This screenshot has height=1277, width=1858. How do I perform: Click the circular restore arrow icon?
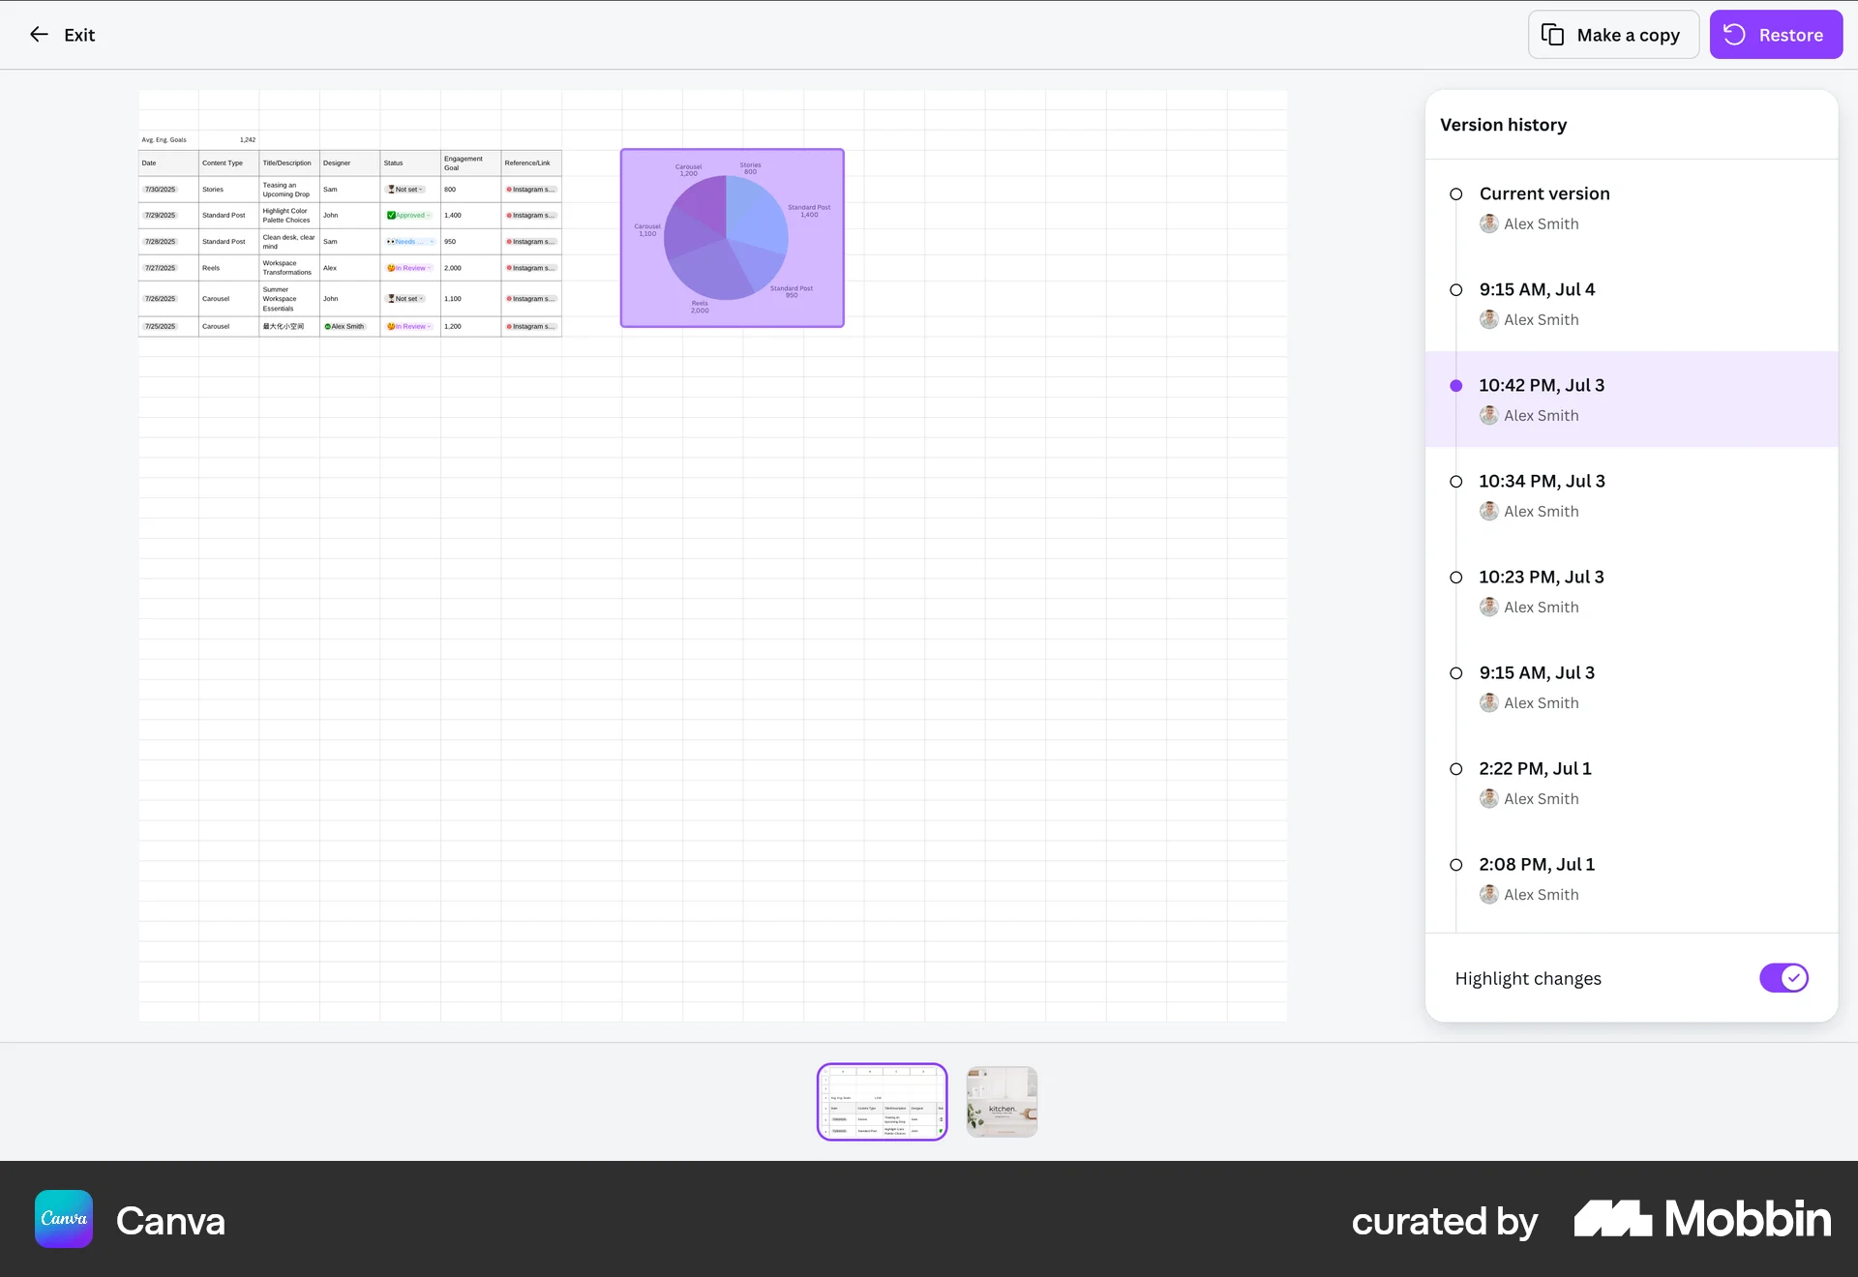click(x=1734, y=35)
